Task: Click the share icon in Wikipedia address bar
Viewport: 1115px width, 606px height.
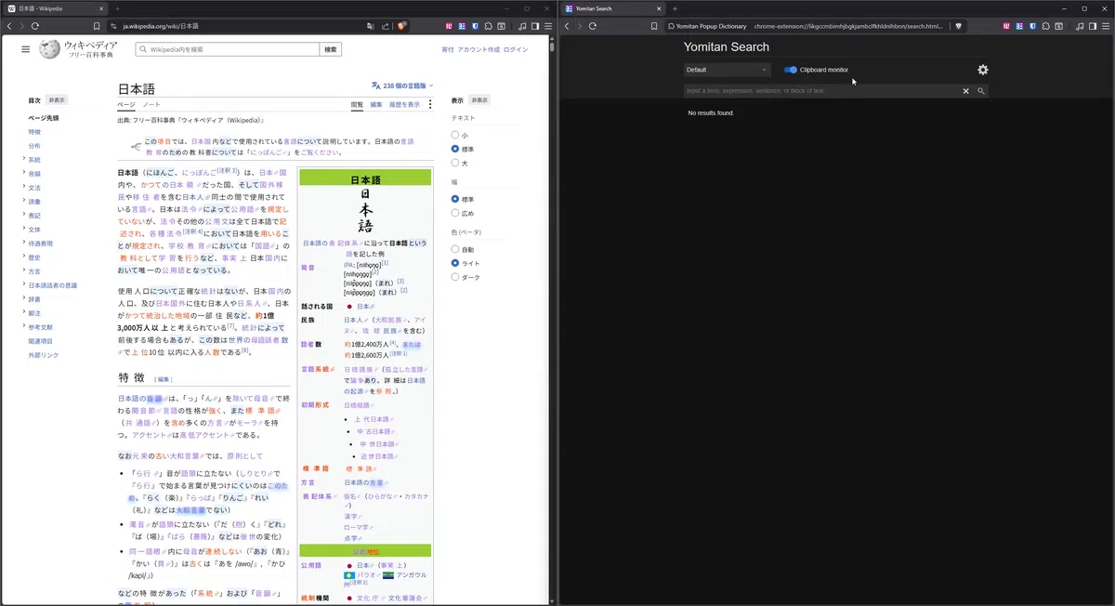Action: (386, 26)
